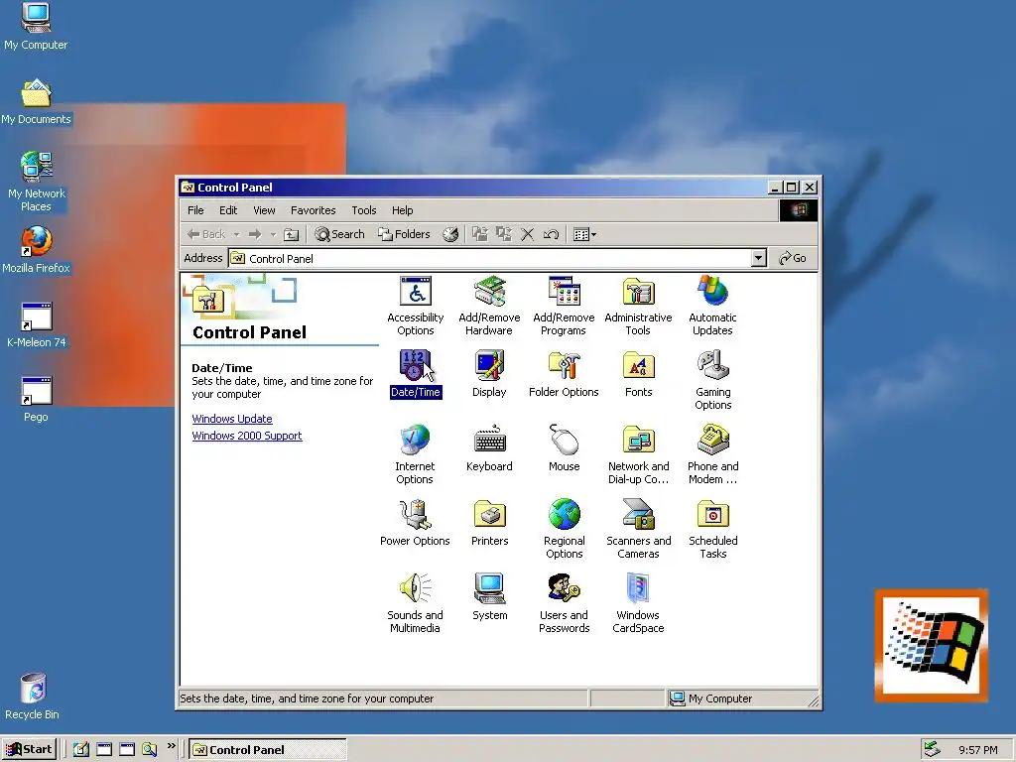Open the Fonts folder icon
Viewport: 1016px width, 762px height.
638,374
